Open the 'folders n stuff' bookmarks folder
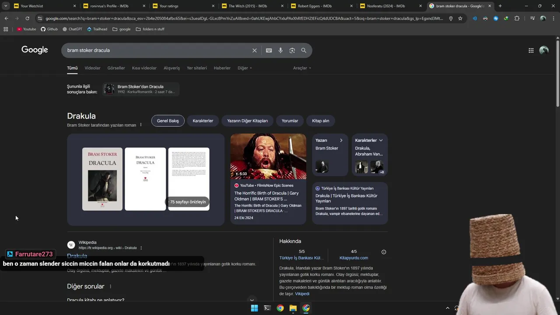This screenshot has height=315, width=560. [150, 29]
